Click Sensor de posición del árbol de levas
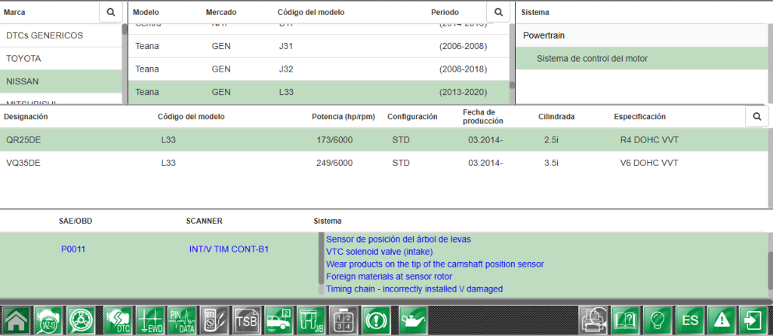This screenshot has width=773, height=336. 399,239
